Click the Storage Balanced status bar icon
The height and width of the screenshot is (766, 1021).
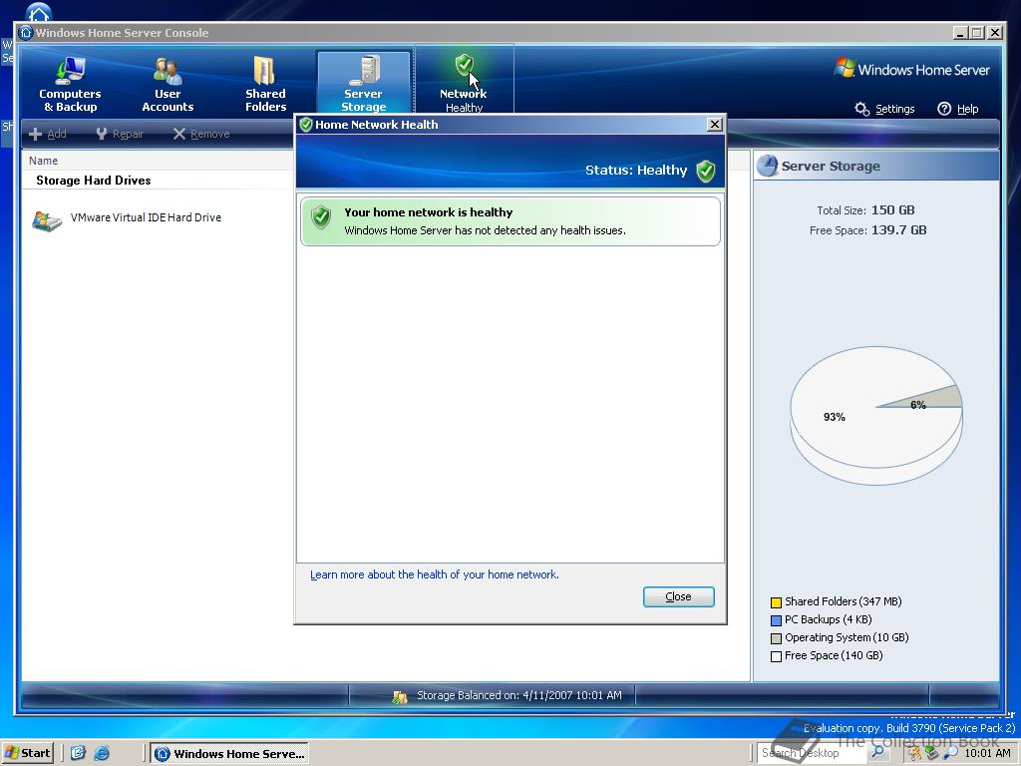399,697
